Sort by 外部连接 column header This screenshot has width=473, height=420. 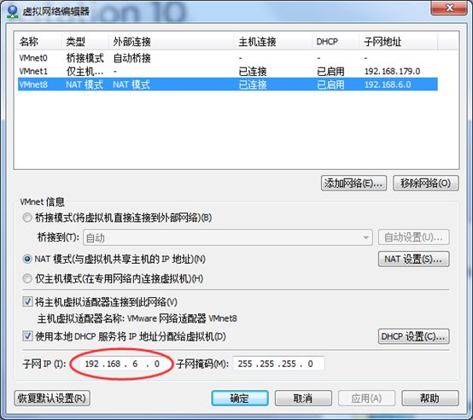[171, 41]
